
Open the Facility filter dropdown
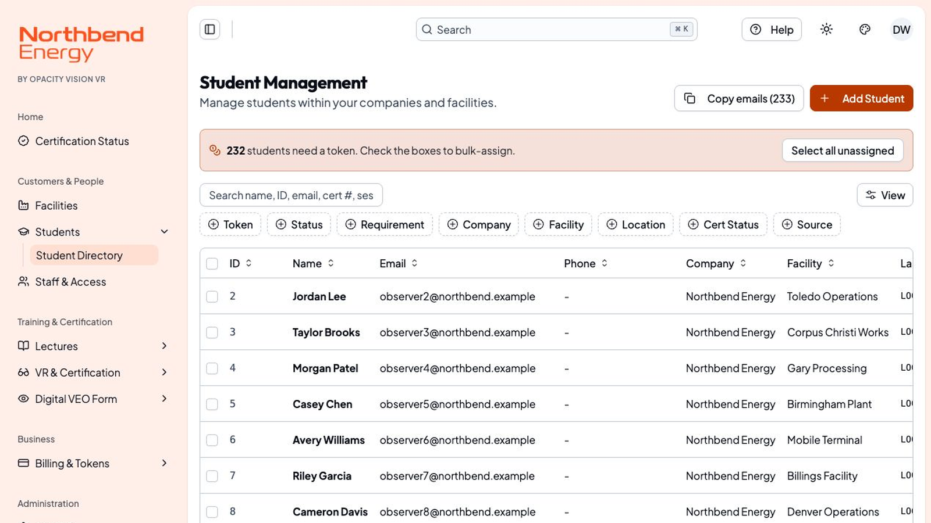pyautogui.click(x=558, y=224)
